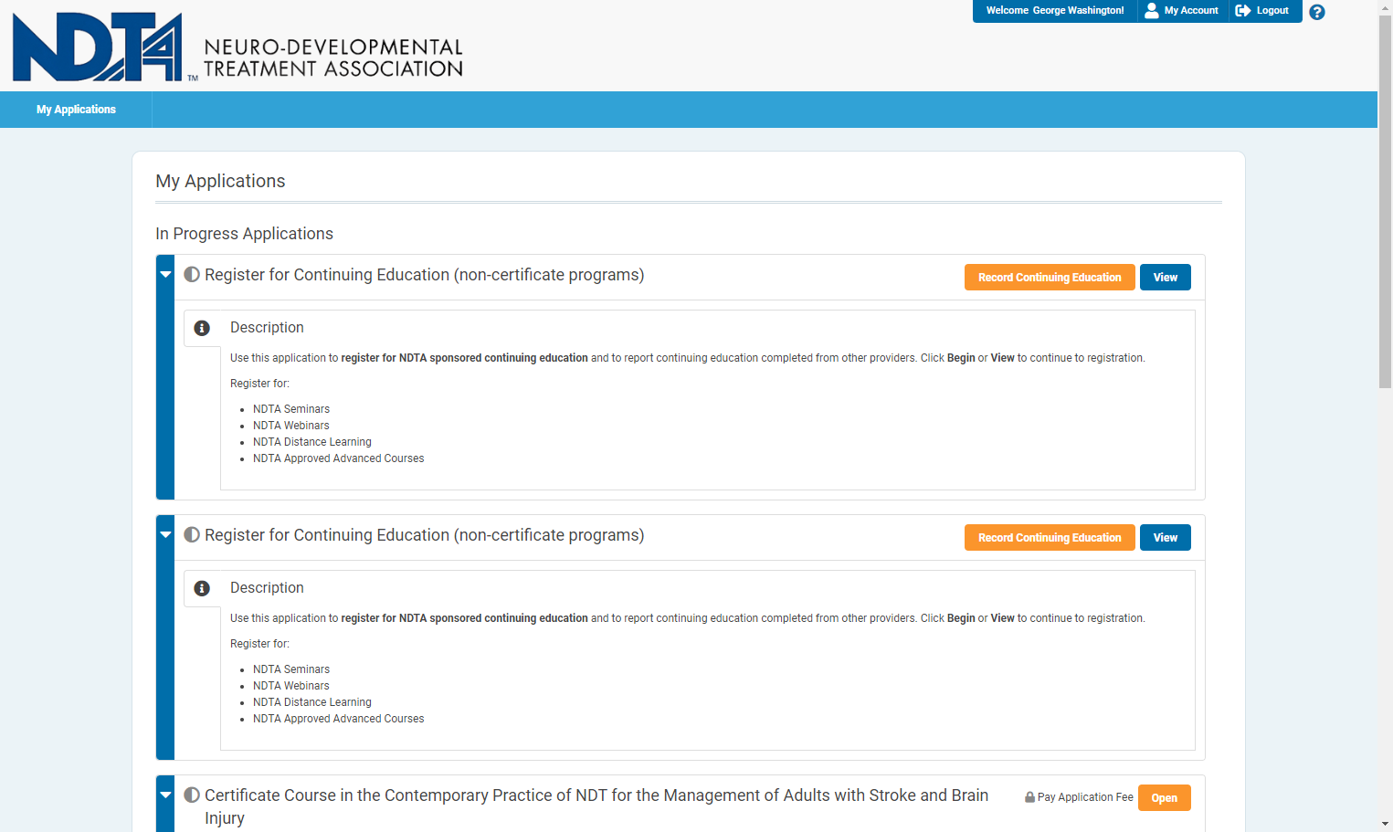Click first application's Register for Continuing Education title

[424, 275]
